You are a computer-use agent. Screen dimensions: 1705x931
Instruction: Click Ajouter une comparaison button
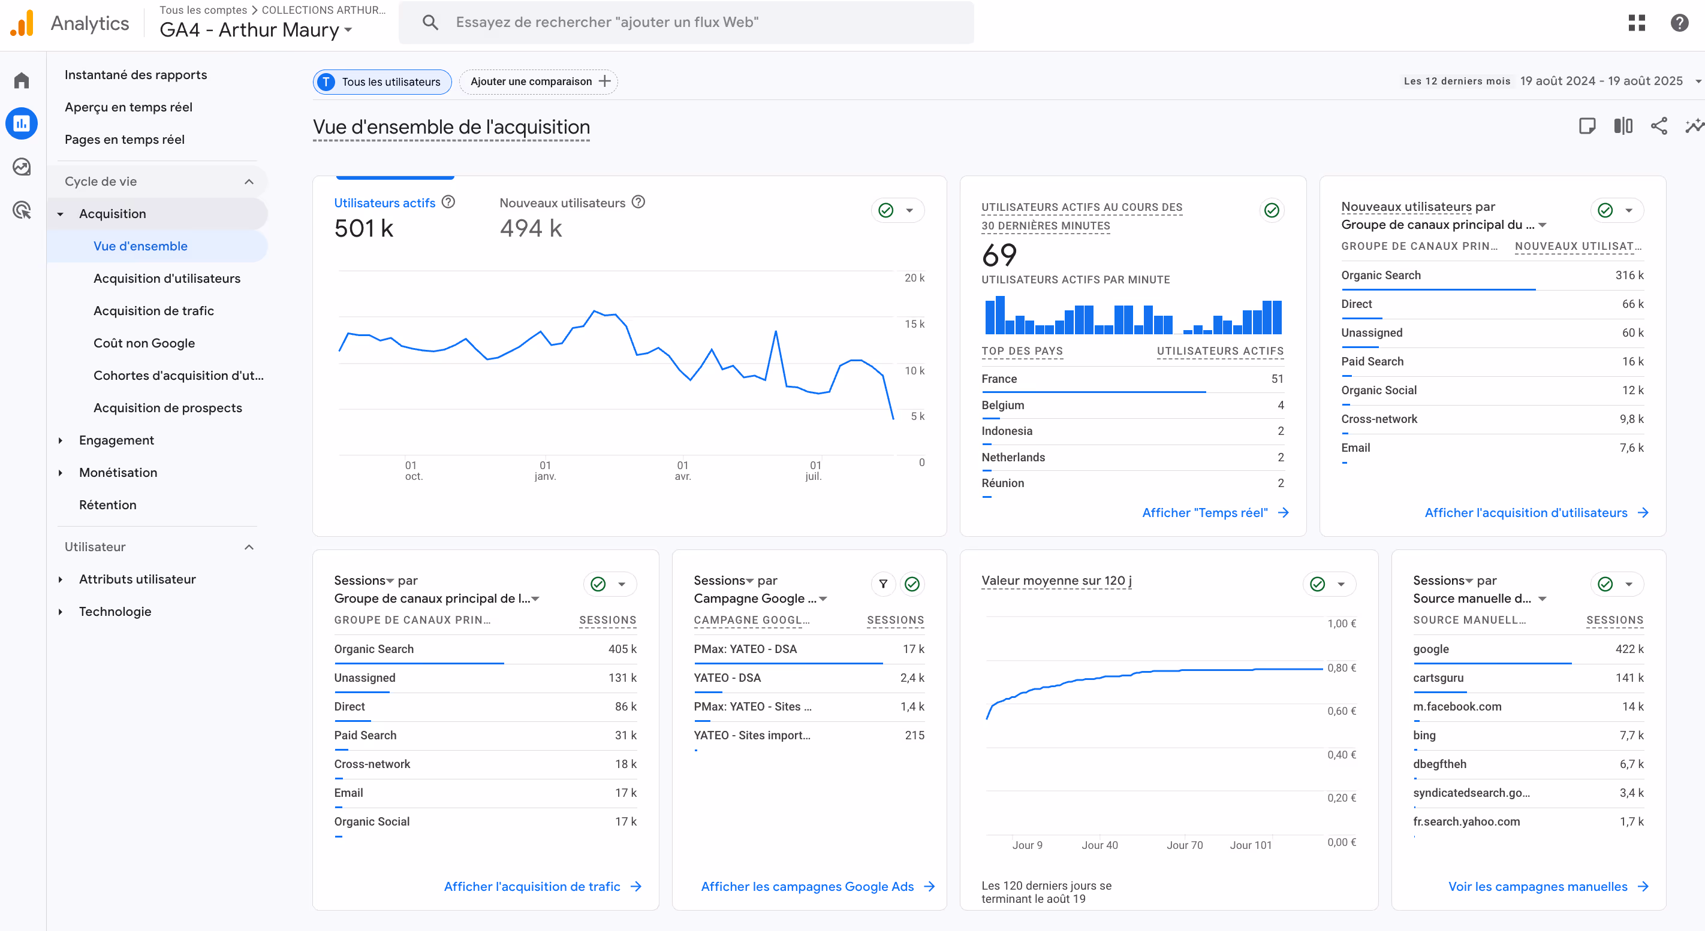coord(539,82)
